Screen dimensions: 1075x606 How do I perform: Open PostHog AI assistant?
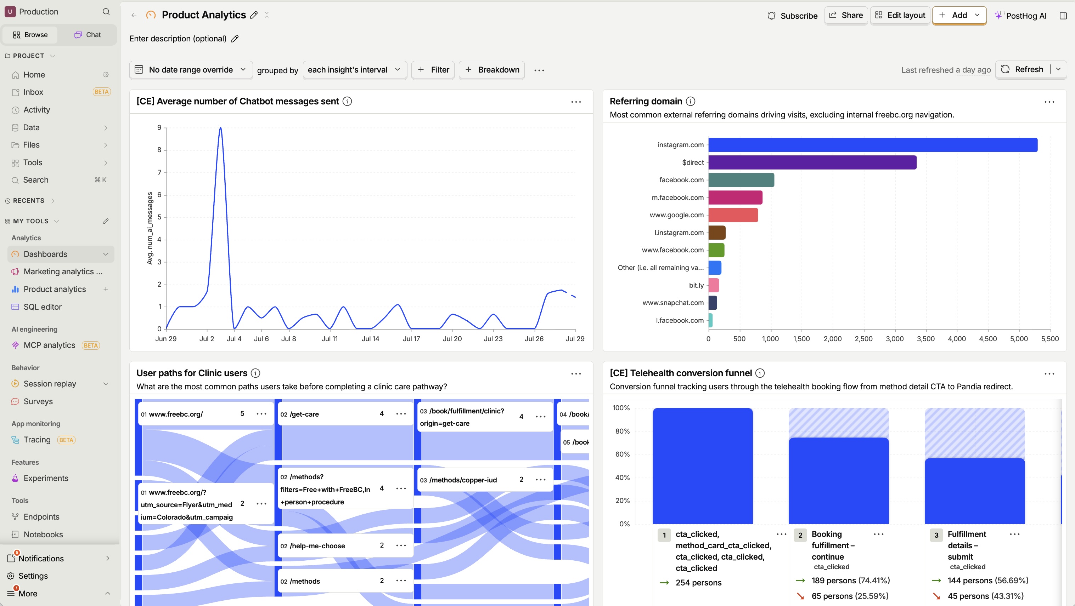(1020, 16)
